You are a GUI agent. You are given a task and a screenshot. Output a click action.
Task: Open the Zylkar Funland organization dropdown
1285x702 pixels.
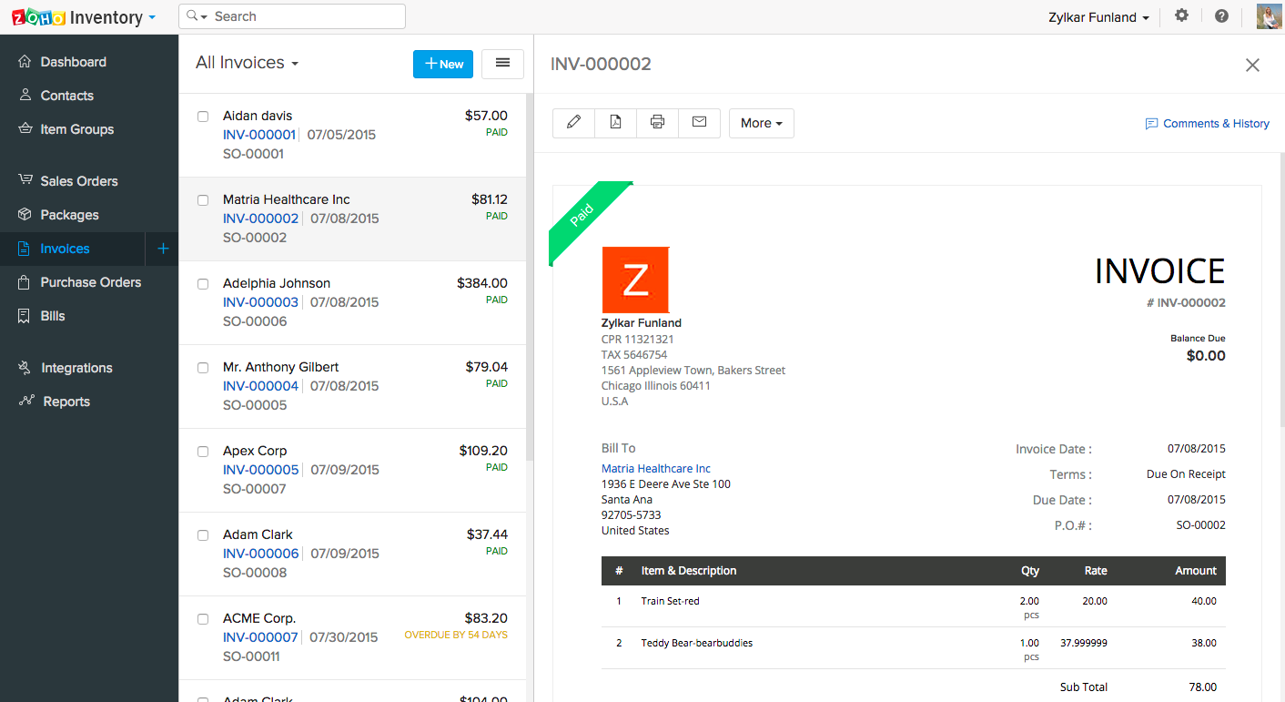point(1098,17)
